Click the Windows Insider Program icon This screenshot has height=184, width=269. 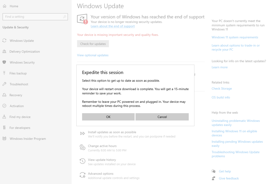point(4,139)
